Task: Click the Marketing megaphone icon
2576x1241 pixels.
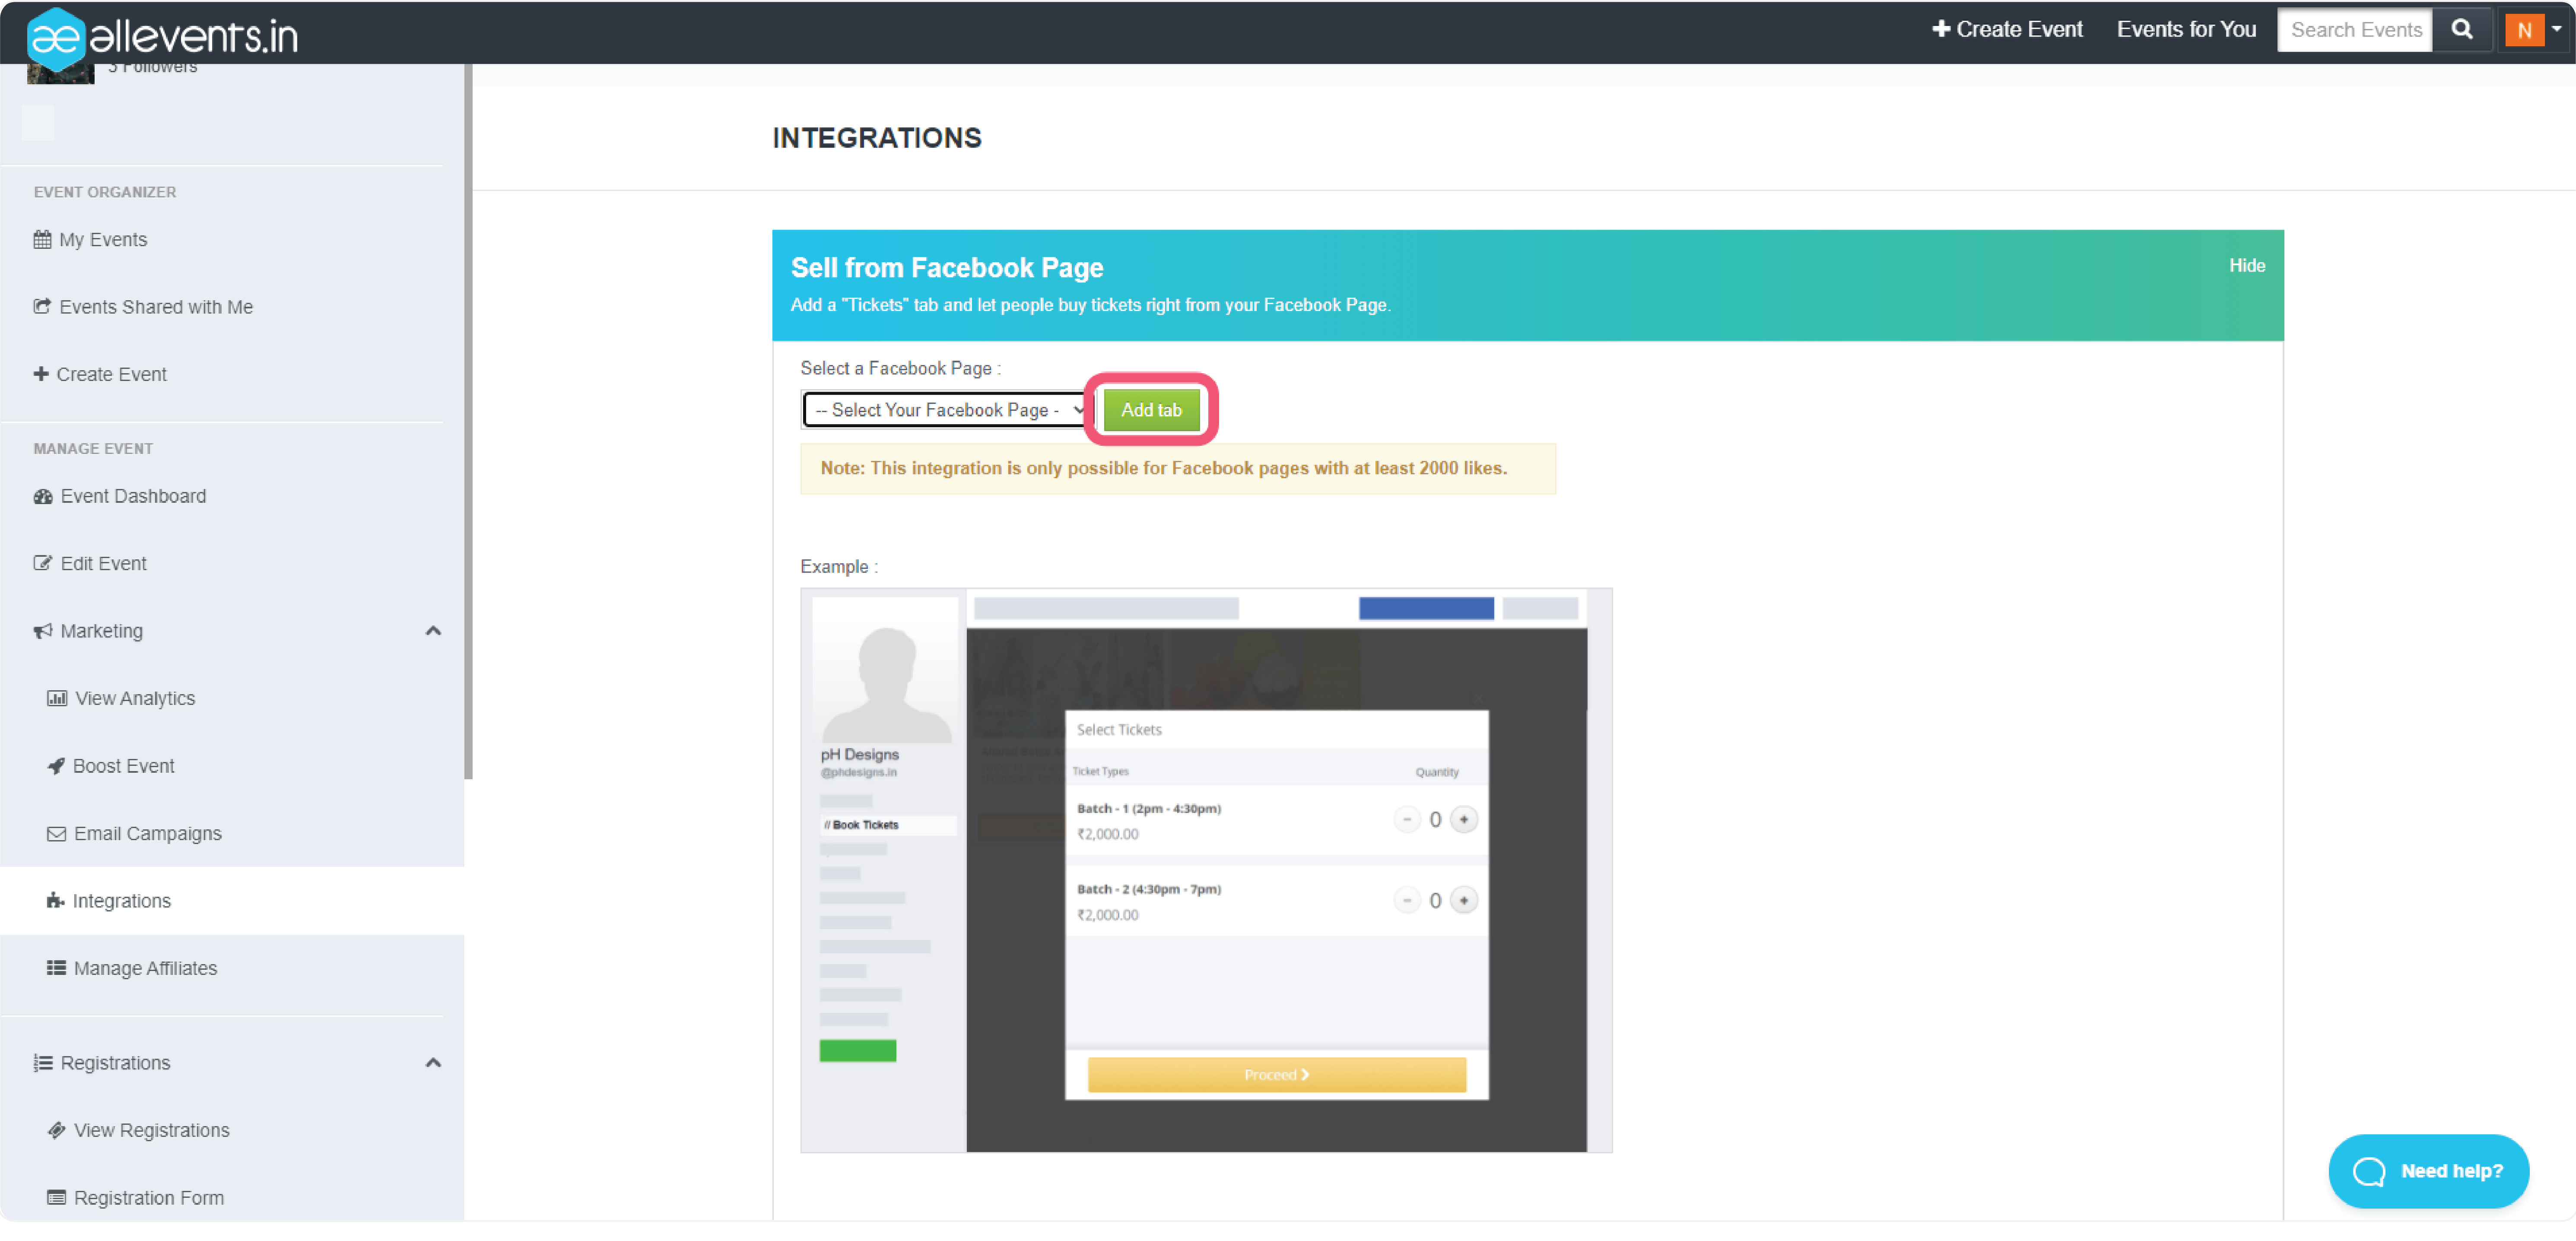Action: pyautogui.click(x=43, y=631)
